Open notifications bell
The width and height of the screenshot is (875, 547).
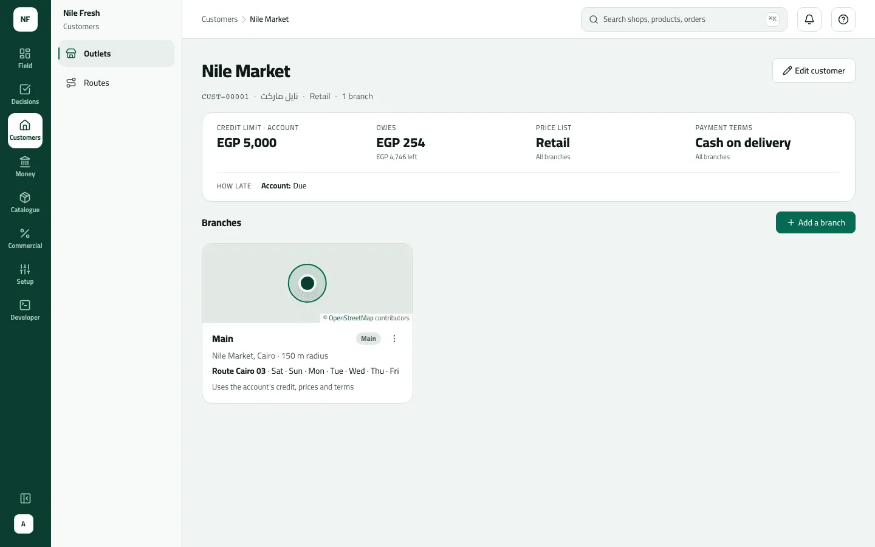809,19
